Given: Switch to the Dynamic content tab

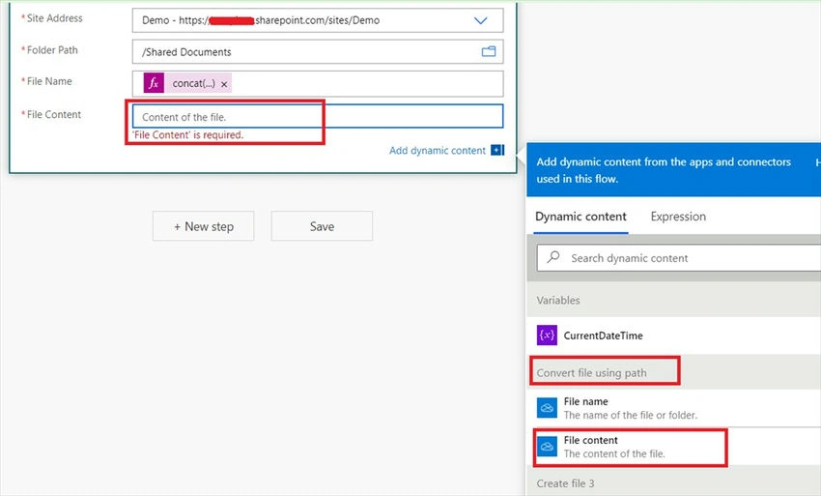Looking at the screenshot, I should tap(580, 217).
